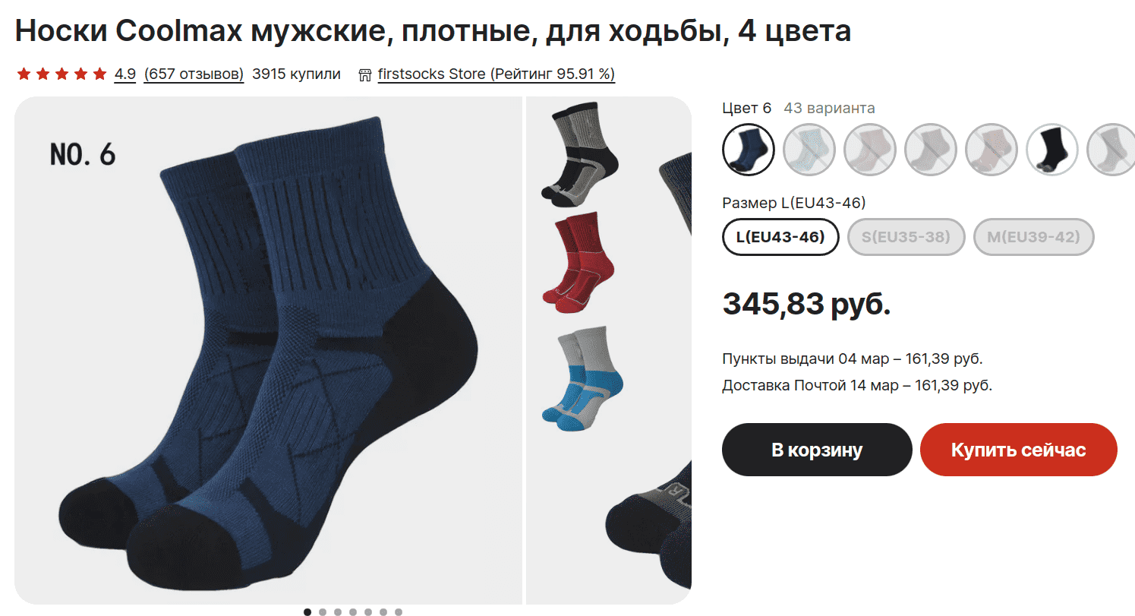
Task: Add the socks to cart with В корзину
Action: pos(817,450)
